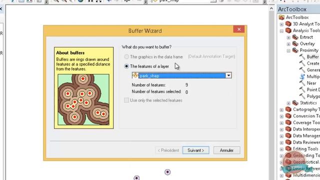Click the 'Number of features selected' text
The width and height of the screenshot is (320, 180).
point(156,91)
